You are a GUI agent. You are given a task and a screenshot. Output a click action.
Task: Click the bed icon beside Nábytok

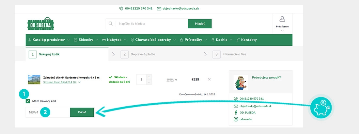[x=104, y=40]
